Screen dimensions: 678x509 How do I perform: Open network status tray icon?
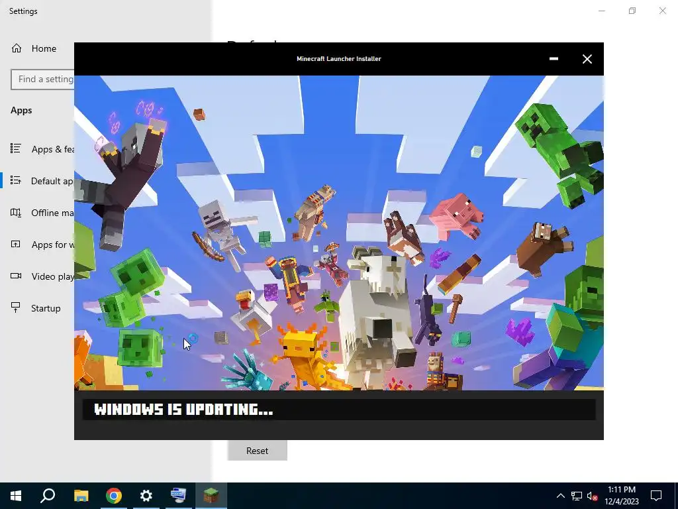(x=577, y=496)
